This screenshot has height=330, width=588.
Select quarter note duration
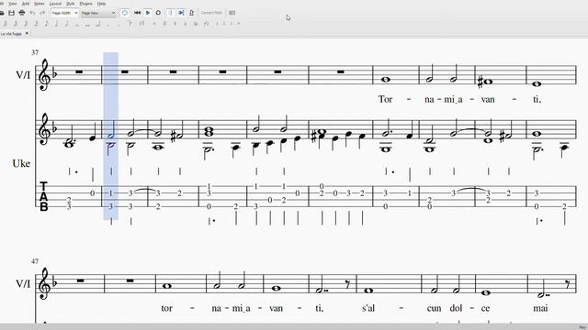56,24
